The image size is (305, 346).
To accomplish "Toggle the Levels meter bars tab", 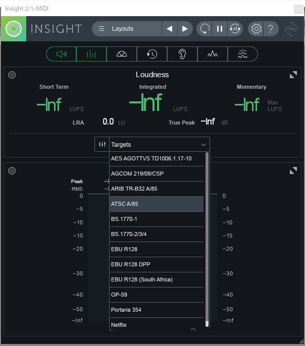I will pyautogui.click(x=91, y=54).
